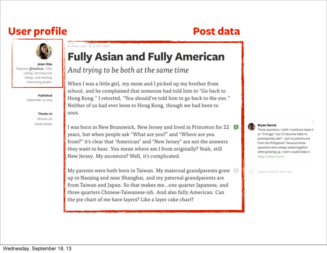Click paragraph starting 'I was born in New Brunswick'
Screen dimensions: 327x253
point(148,141)
